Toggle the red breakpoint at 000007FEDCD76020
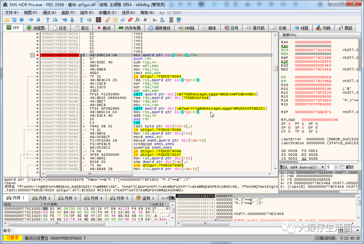This screenshot has width=364, height=244. 37,55
